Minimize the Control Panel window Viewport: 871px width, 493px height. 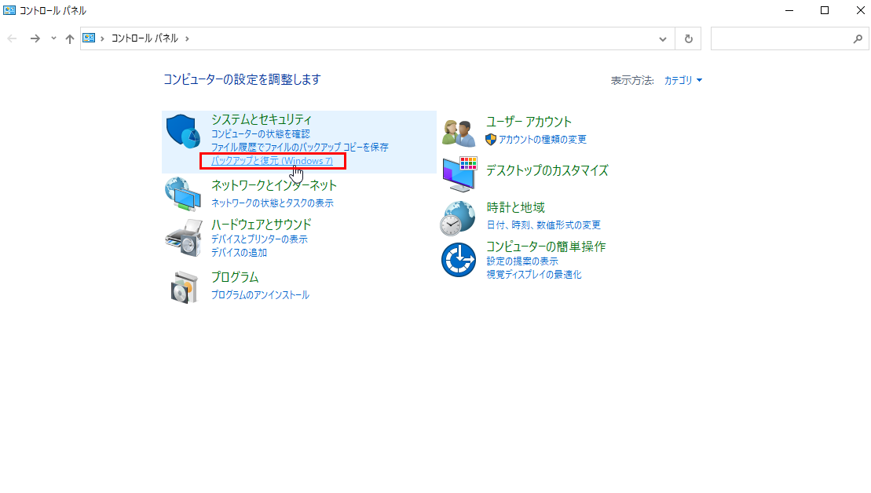coord(789,10)
